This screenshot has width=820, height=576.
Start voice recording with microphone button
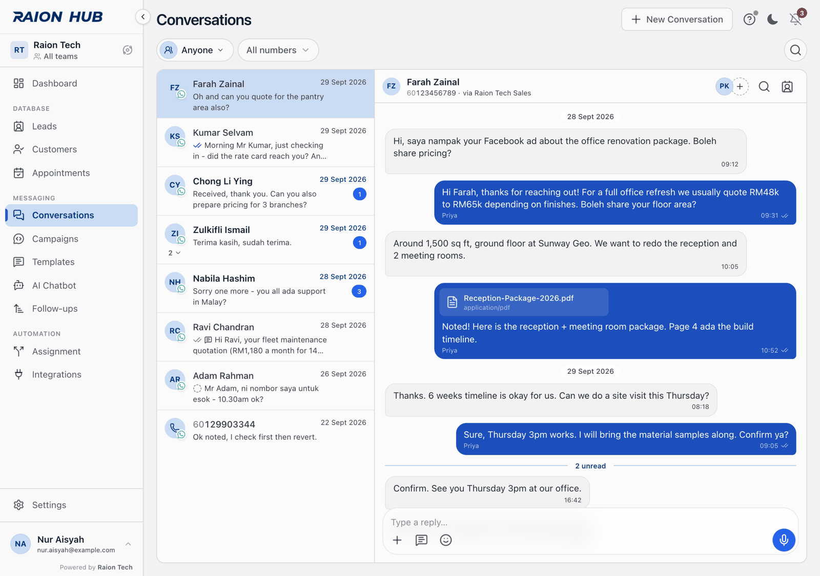tap(784, 540)
